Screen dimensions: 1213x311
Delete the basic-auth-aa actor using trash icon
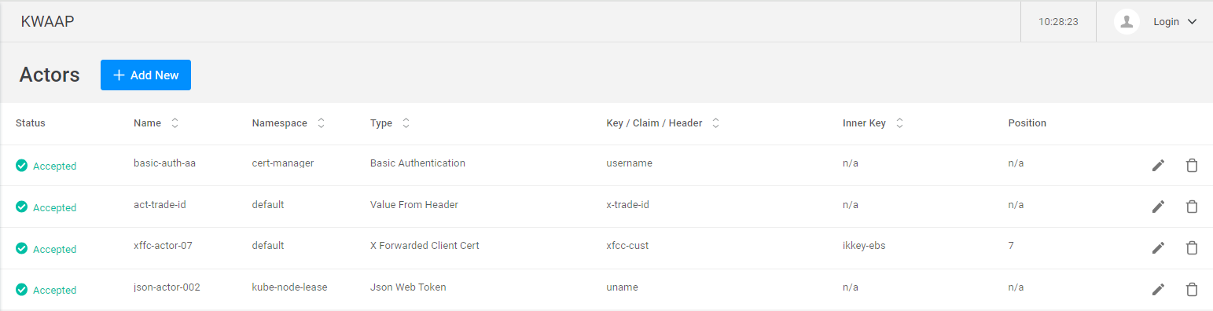click(1192, 165)
